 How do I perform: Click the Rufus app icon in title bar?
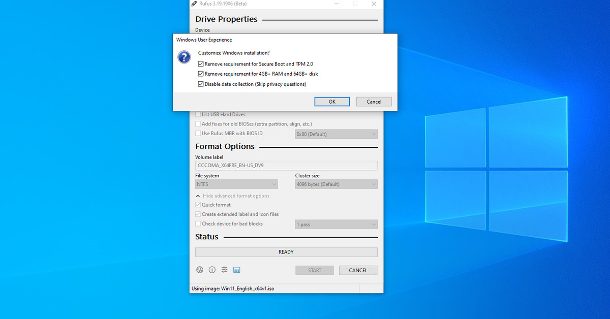click(194, 4)
